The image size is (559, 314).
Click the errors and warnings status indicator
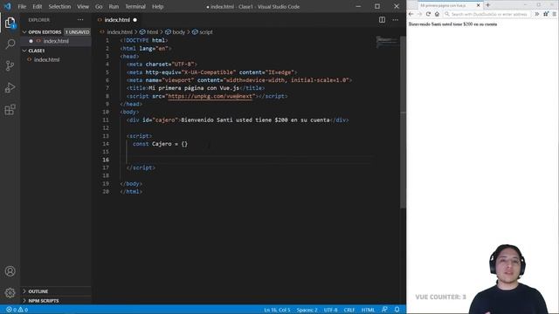pos(17,310)
